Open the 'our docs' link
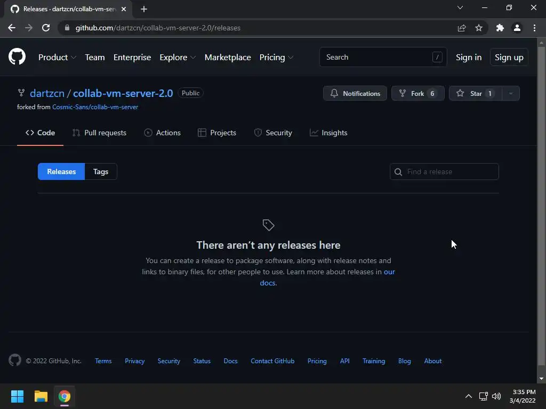 pos(389,272)
